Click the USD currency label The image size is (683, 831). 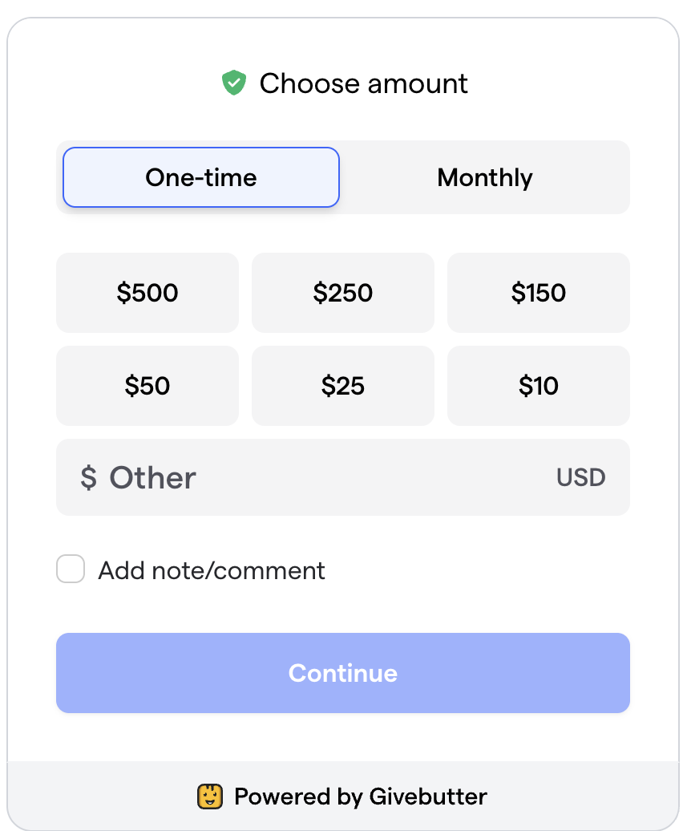click(580, 478)
